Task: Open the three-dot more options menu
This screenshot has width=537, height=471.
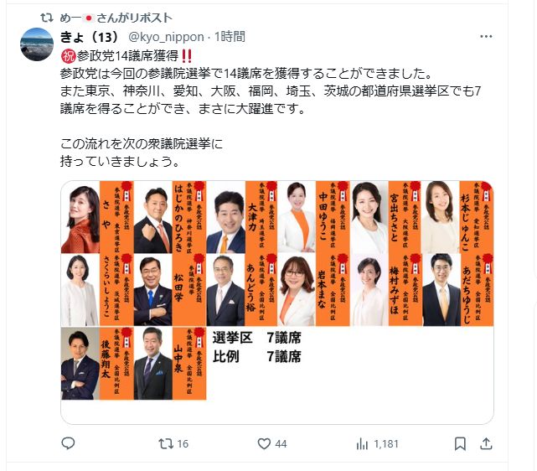Action: click(x=486, y=36)
